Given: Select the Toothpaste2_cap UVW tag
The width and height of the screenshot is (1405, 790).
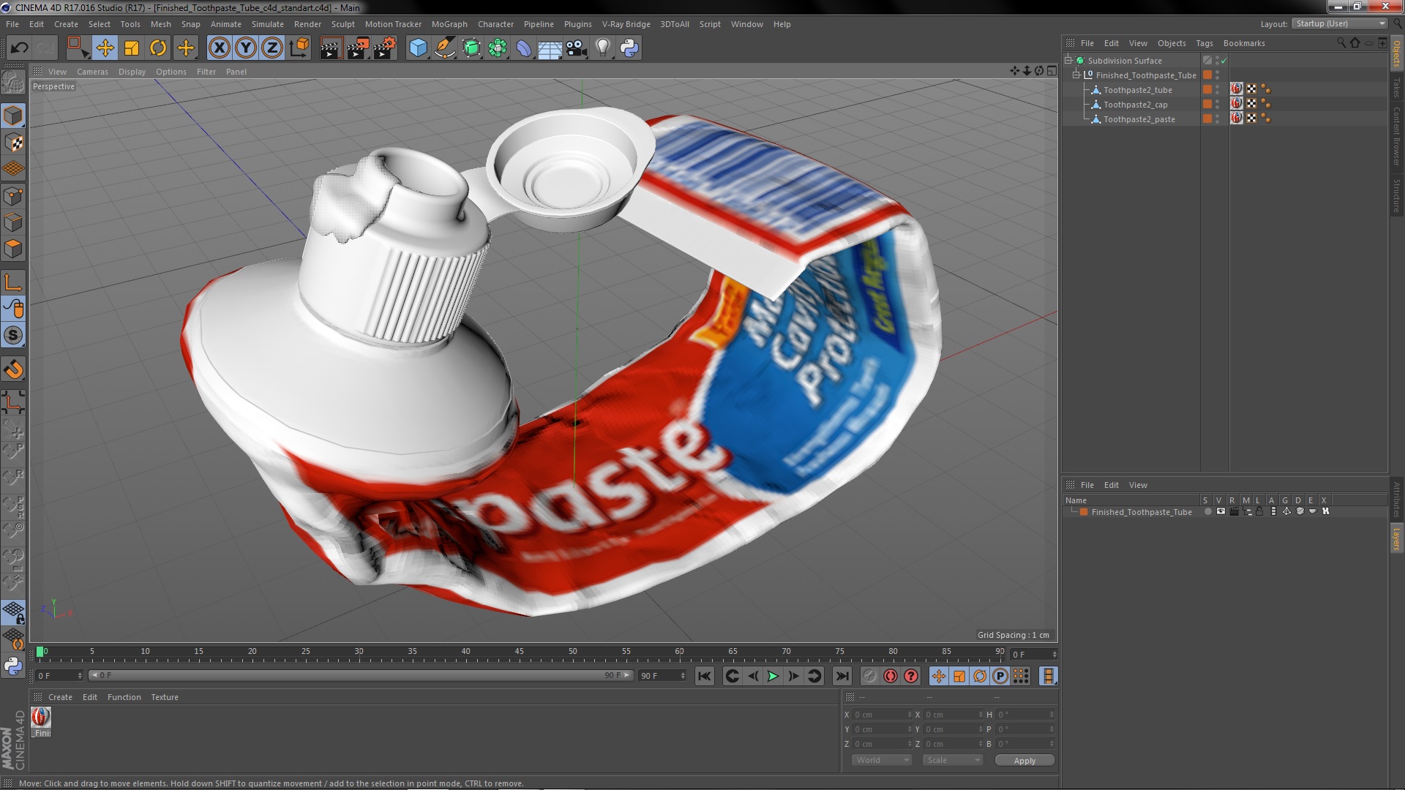Looking at the screenshot, I should click(1251, 104).
